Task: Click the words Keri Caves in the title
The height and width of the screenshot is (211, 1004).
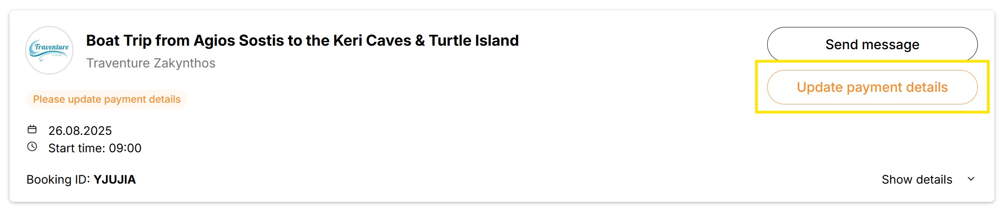Action: (372, 40)
